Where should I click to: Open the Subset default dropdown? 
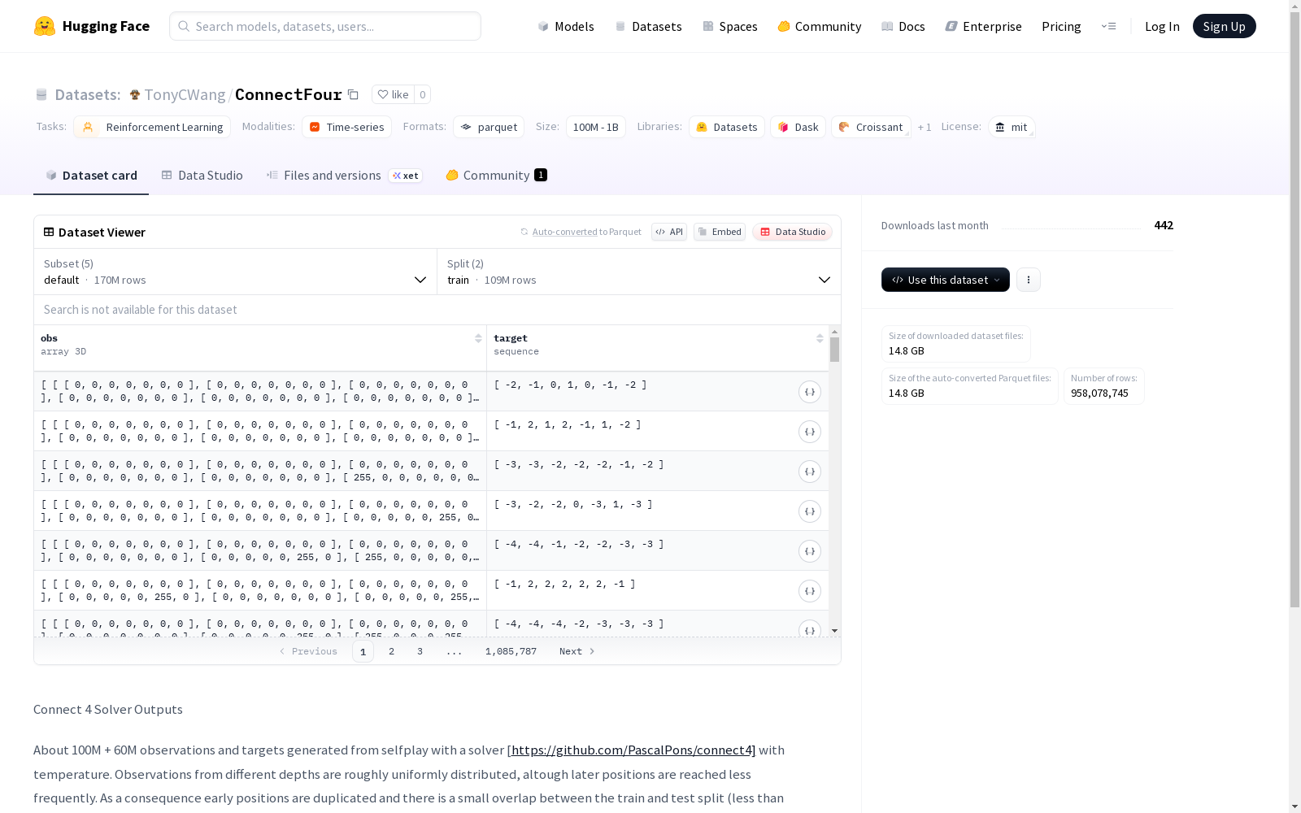(235, 272)
